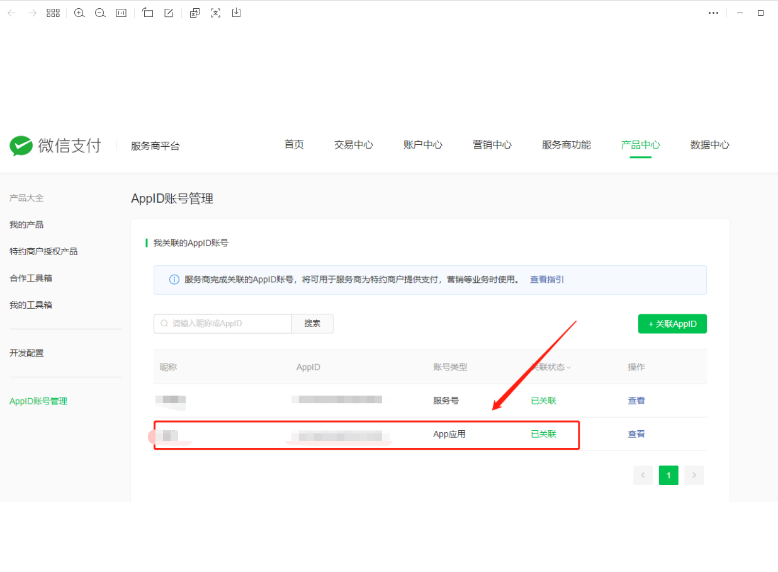Go to next page arrow in pagination

coord(694,475)
